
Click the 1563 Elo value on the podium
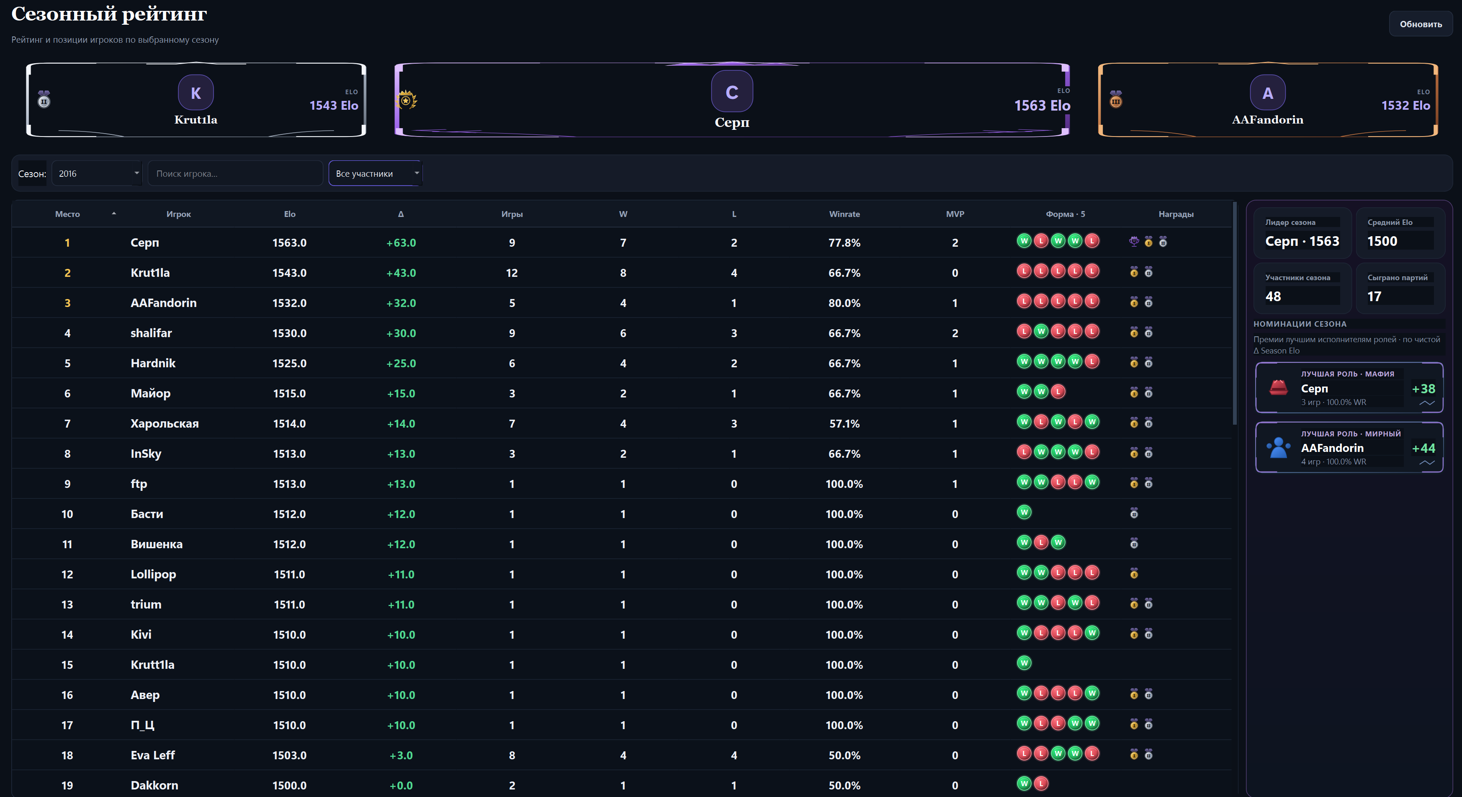pyautogui.click(x=1042, y=105)
